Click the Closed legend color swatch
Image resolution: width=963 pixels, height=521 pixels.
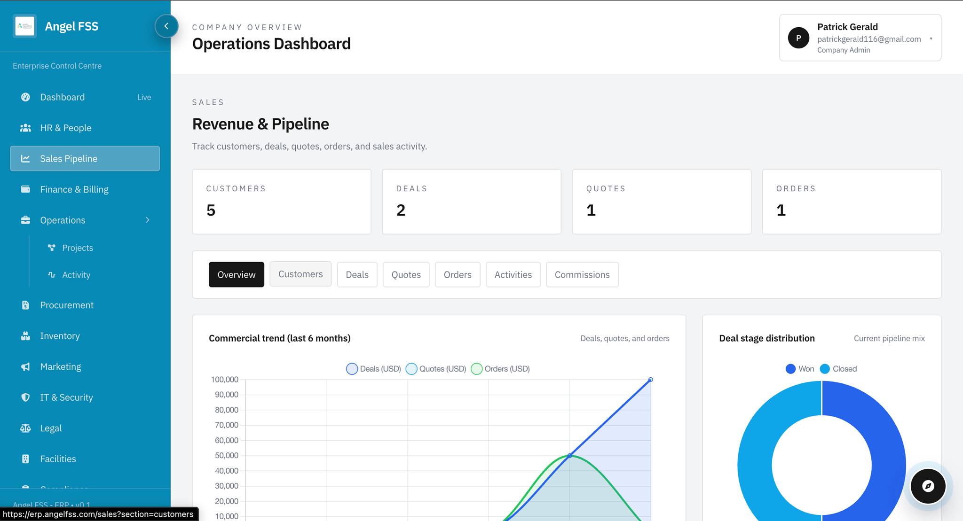[825, 369]
